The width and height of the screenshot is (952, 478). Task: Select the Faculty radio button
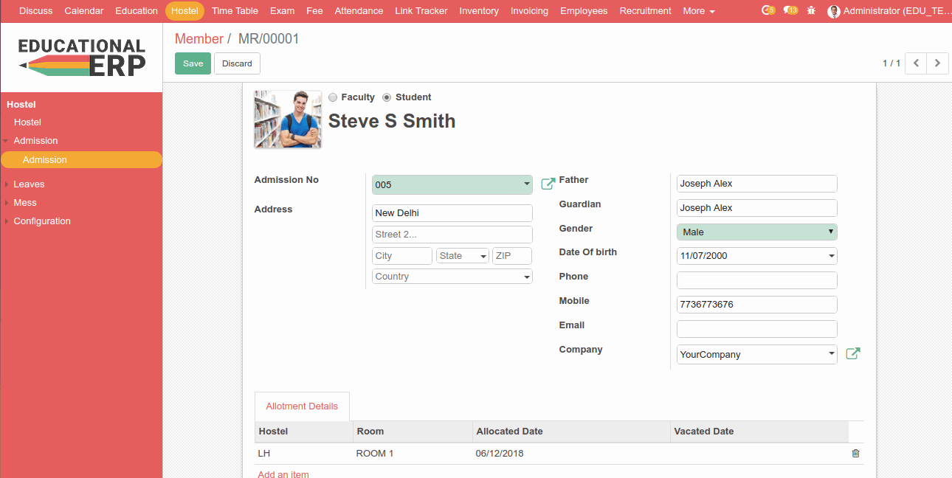pyautogui.click(x=333, y=97)
